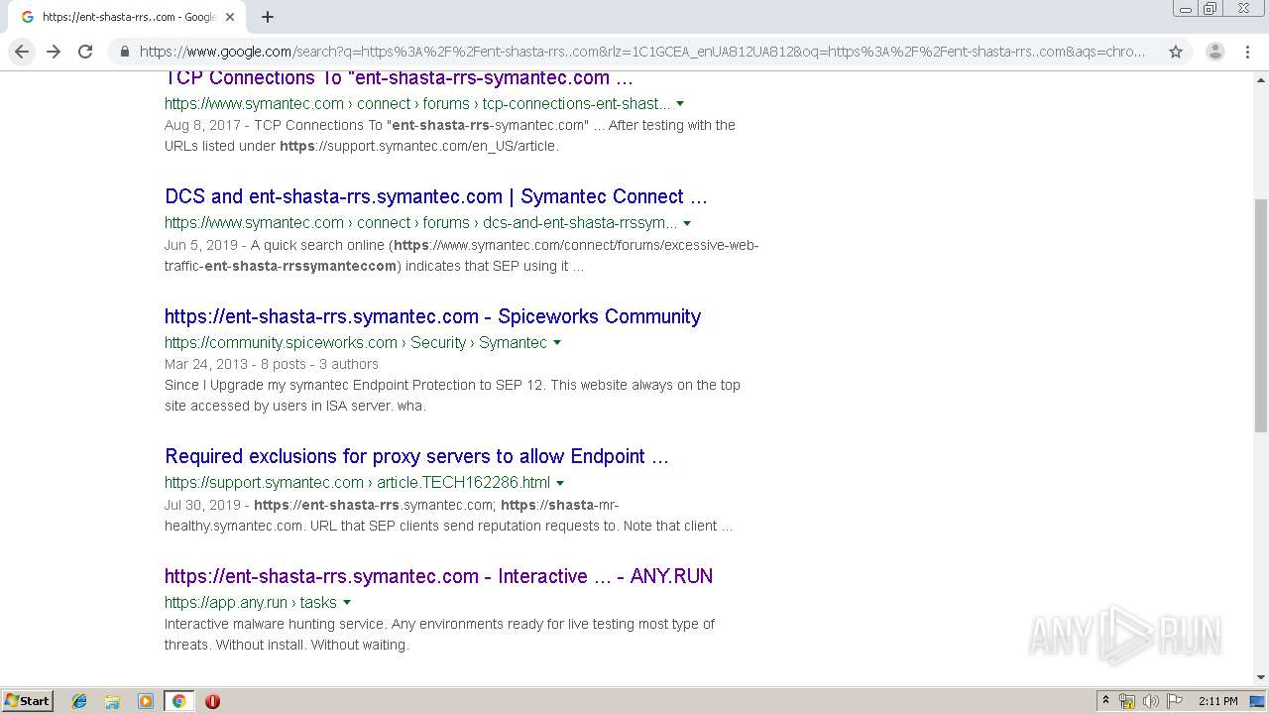Viewport: 1269px width, 714px height.
Task: Go forward to the next page
Action: point(54,52)
